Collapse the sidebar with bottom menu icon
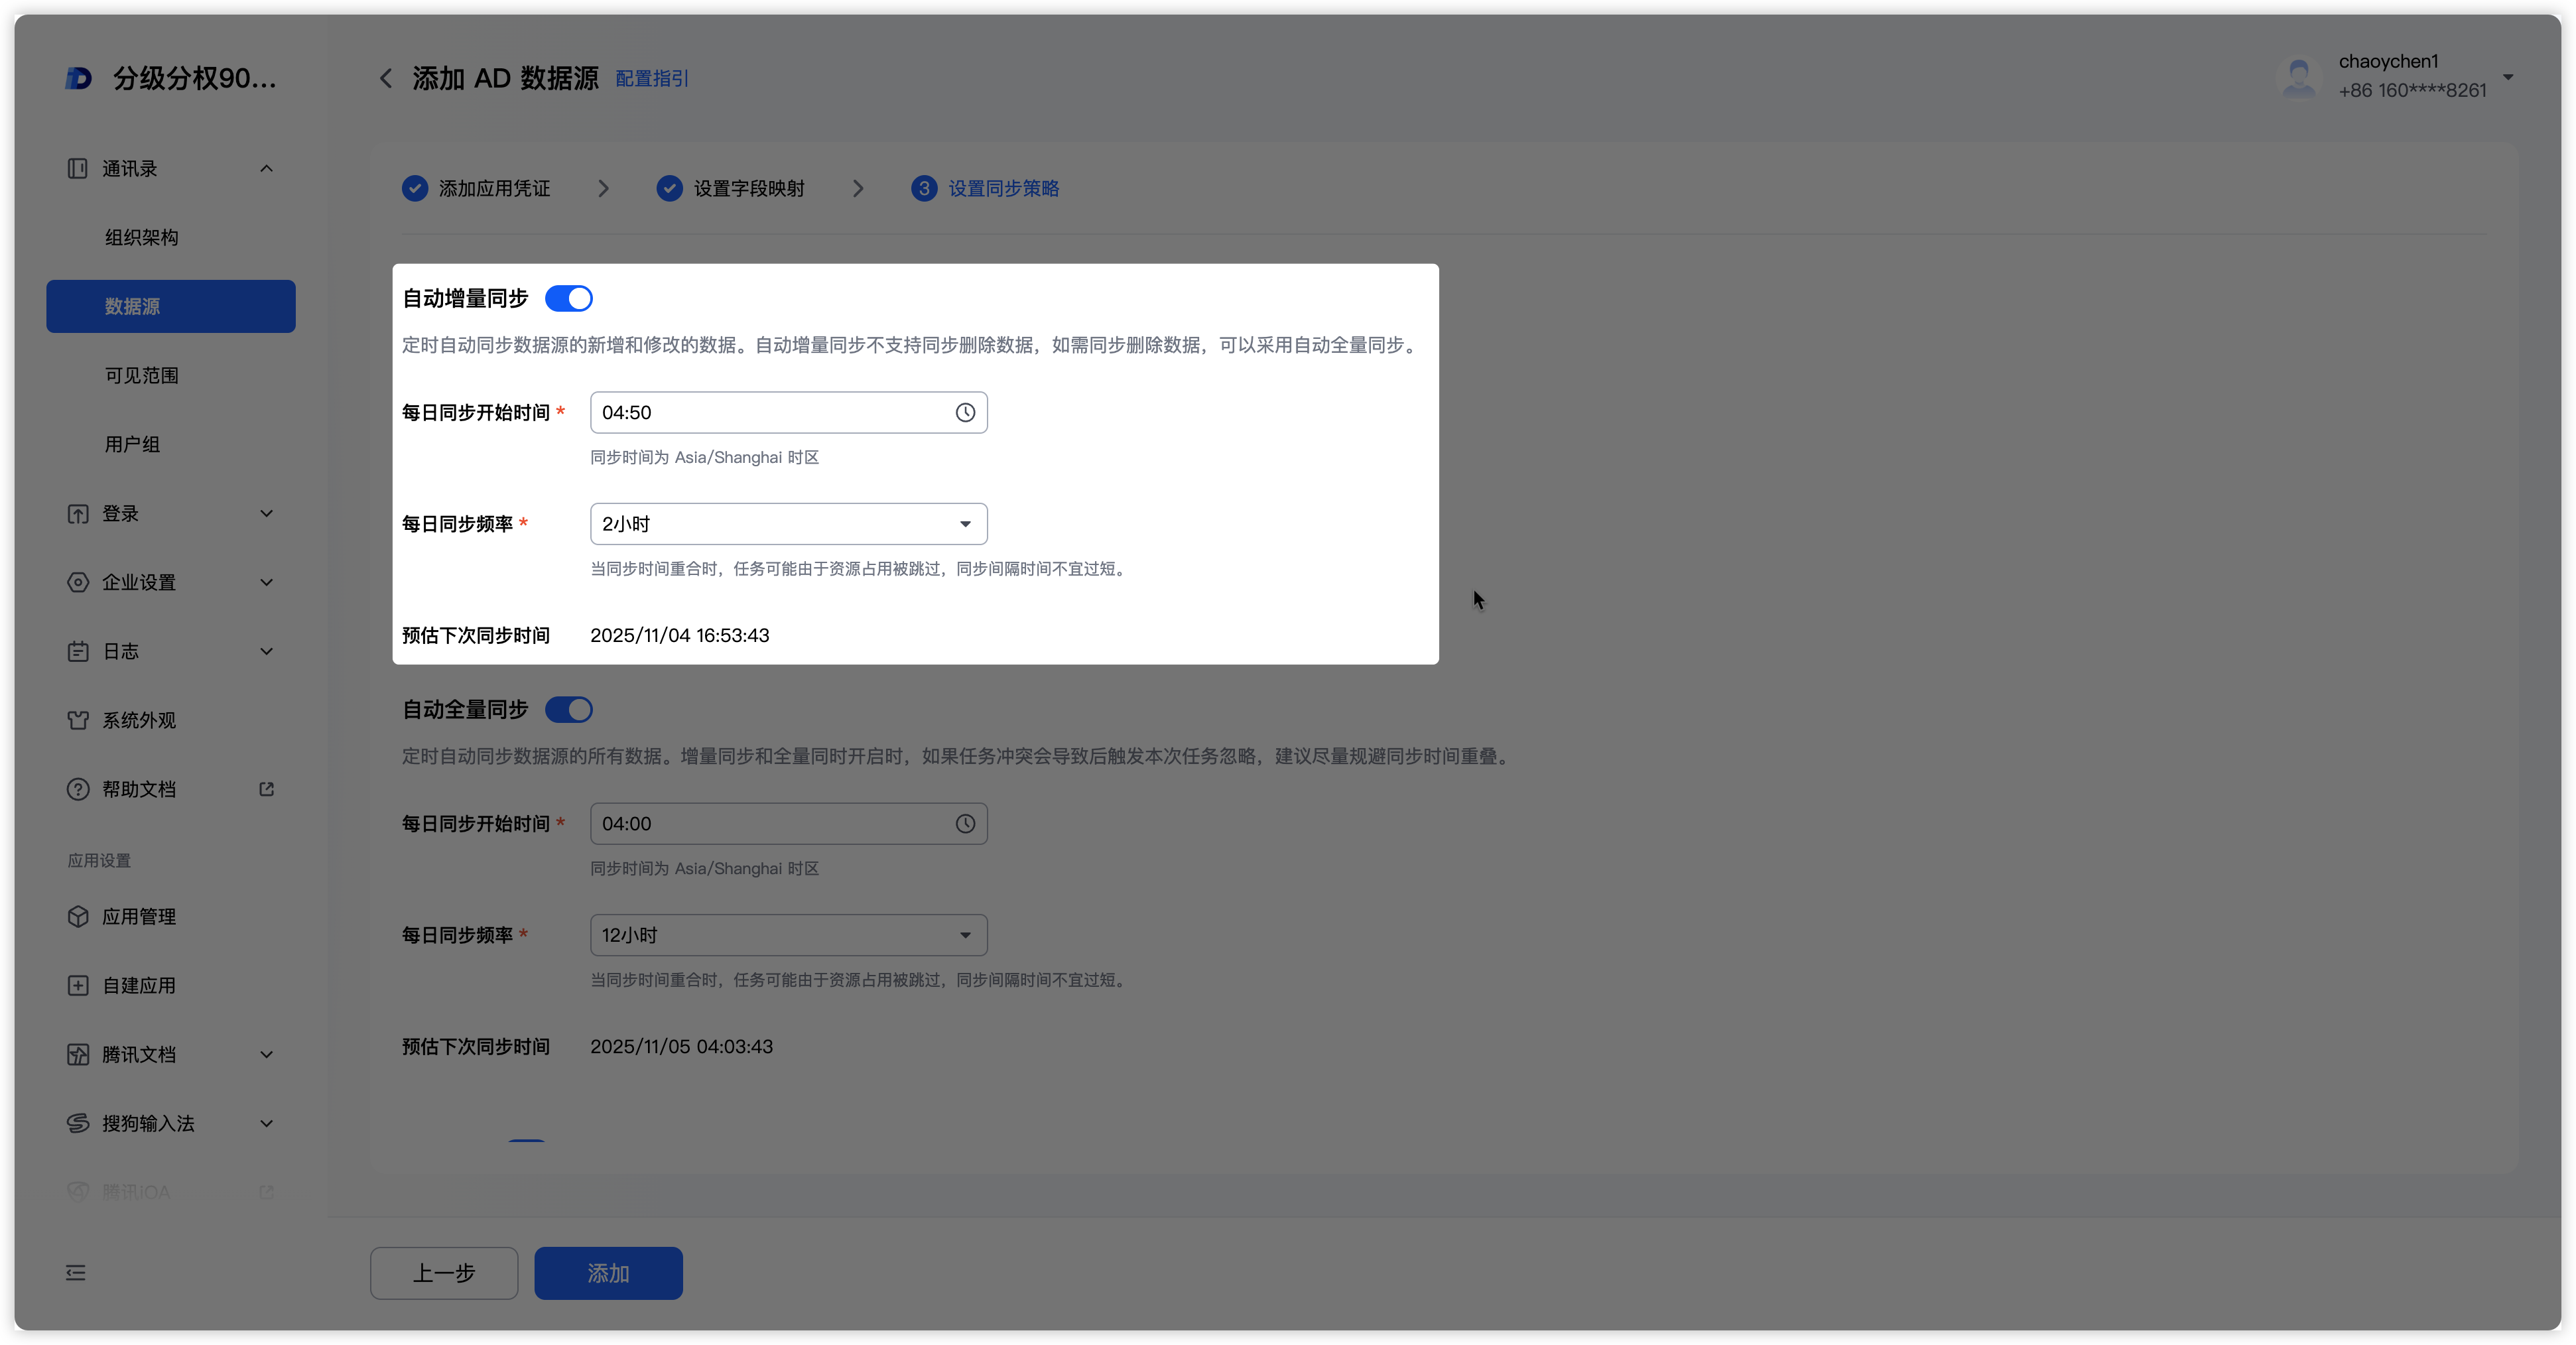2576x1345 pixels. 76,1273
